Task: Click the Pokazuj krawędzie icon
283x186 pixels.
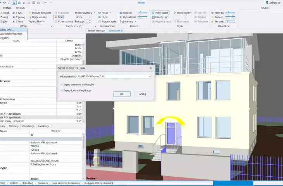Action: pyautogui.click(x=30, y=13)
